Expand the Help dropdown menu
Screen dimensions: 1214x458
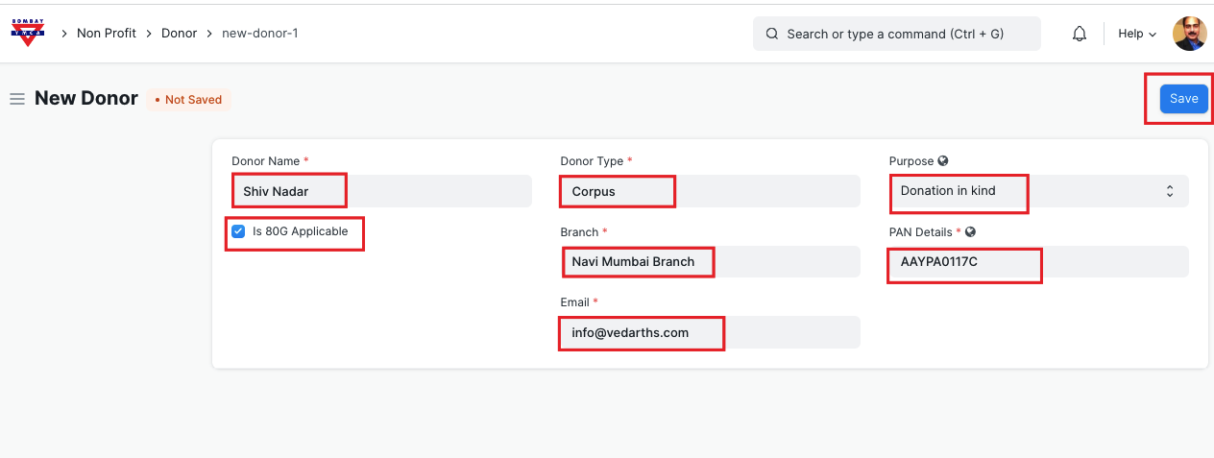point(1136,34)
